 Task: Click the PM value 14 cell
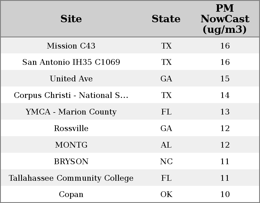coord(225,95)
